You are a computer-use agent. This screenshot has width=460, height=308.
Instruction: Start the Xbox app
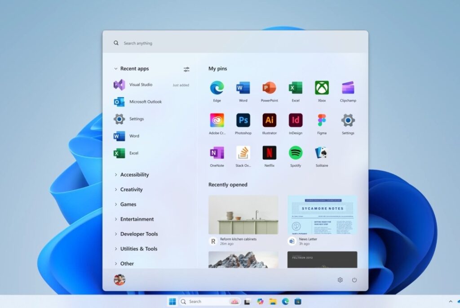pos(322,89)
